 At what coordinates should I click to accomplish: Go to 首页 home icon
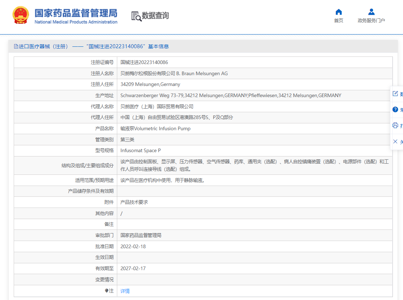click(x=339, y=12)
